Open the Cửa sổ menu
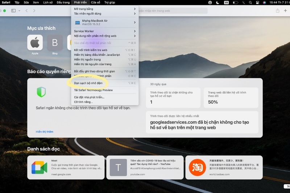This screenshot has width=290, height=193. pyautogui.click(x=95, y=3)
